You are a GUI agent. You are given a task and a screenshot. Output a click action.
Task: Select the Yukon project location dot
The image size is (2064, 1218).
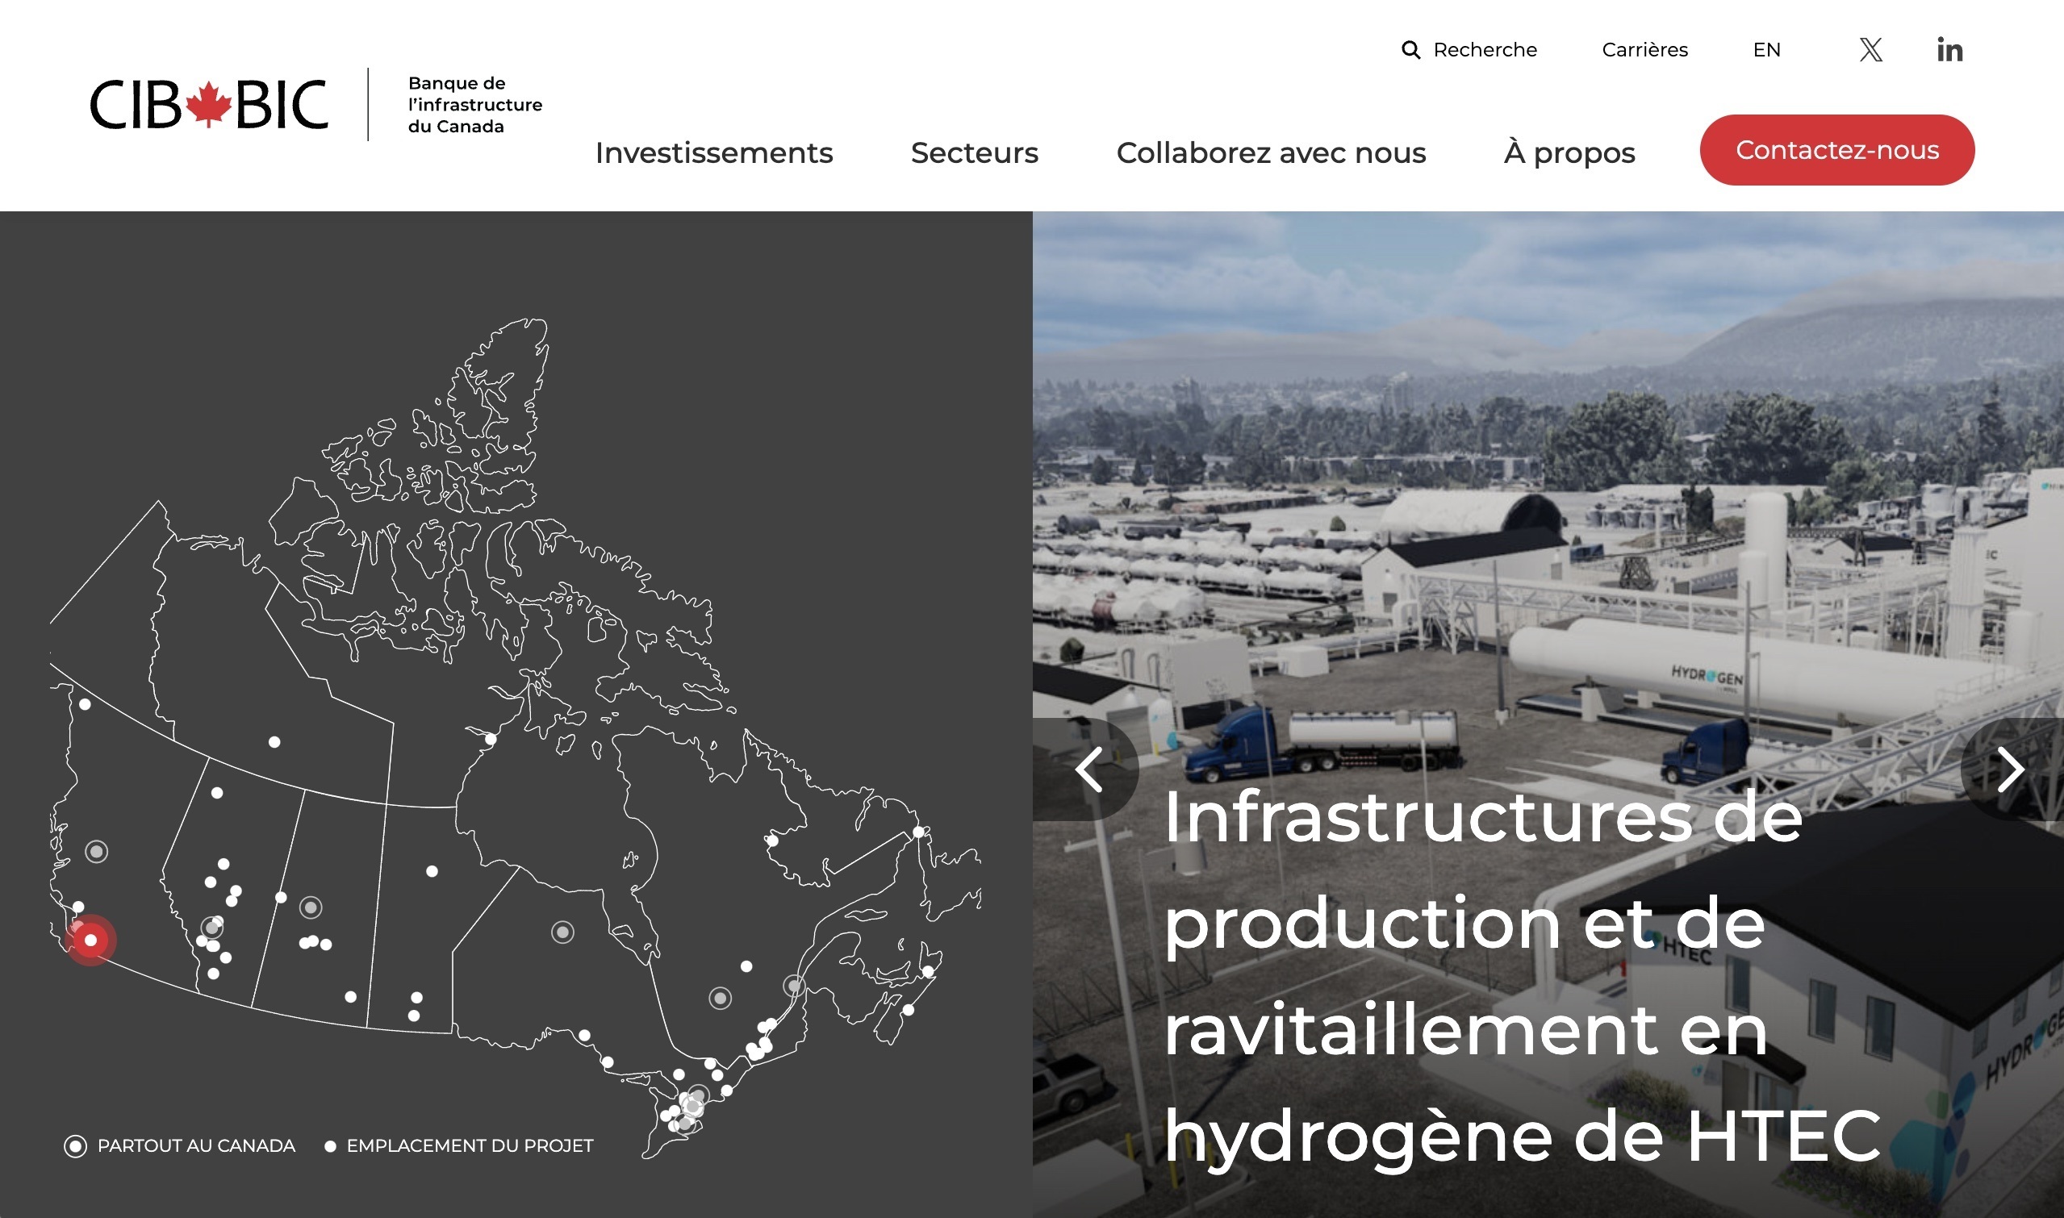tap(85, 704)
